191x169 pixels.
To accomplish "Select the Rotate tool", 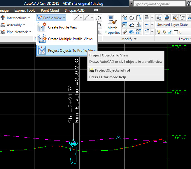I will pyautogui.click(x=132, y=18).
